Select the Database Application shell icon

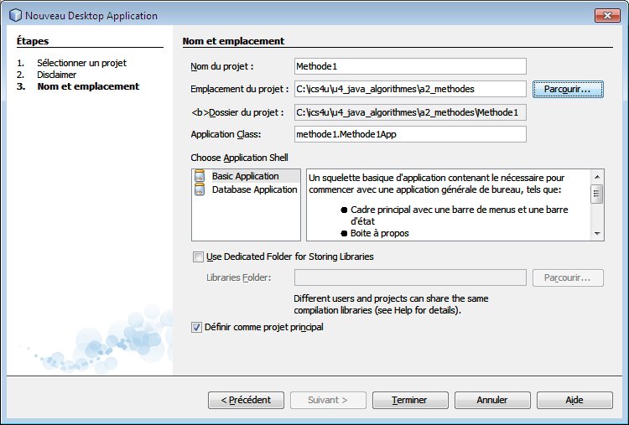click(x=200, y=189)
